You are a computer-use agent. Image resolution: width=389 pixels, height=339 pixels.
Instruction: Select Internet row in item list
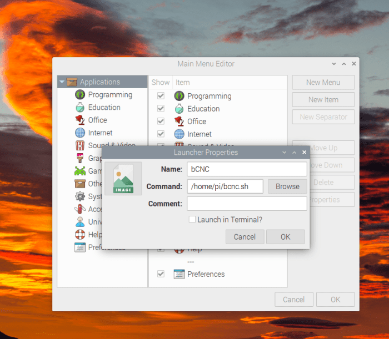200,134
